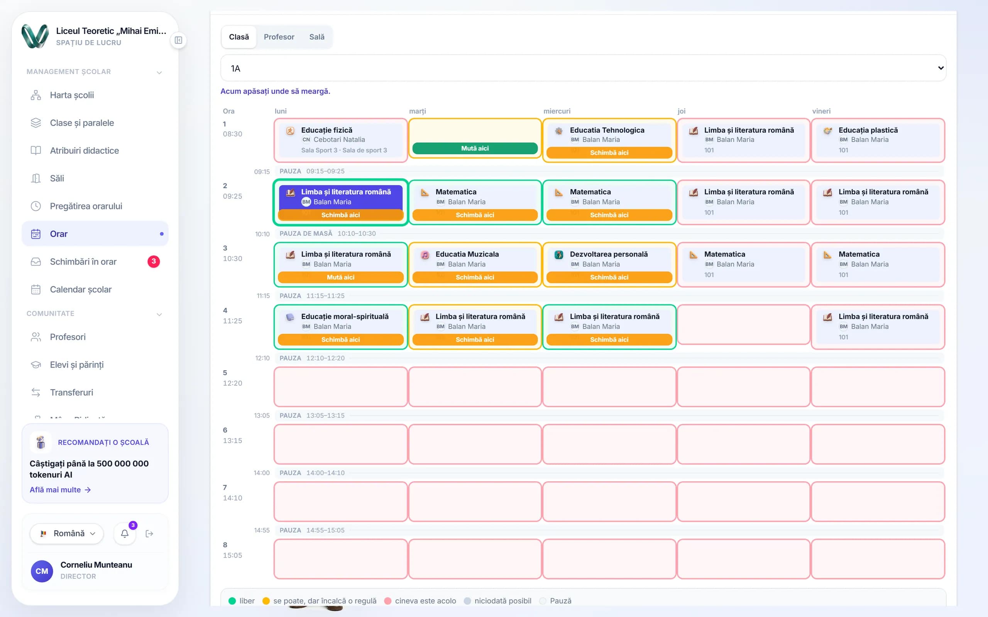Image resolution: width=988 pixels, height=617 pixels.
Task: Select the Educația plastică lesson on vineri
Action: 878,140
